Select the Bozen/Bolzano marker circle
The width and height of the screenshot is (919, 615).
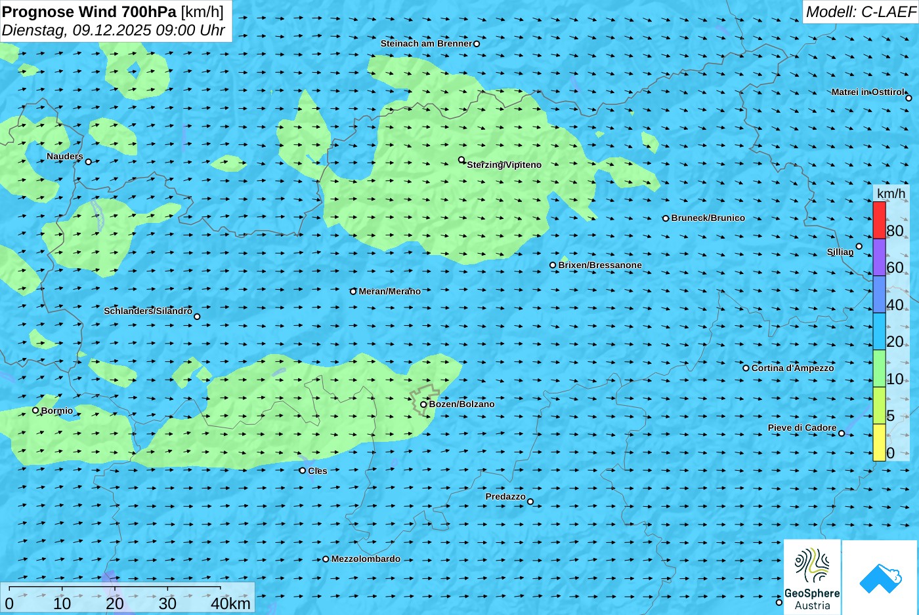click(423, 405)
